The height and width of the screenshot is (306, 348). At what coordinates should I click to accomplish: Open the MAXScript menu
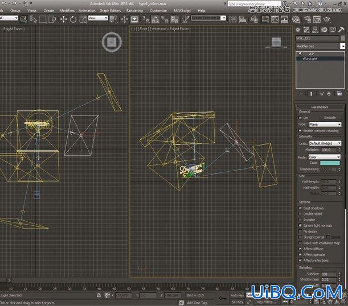tap(182, 10)
